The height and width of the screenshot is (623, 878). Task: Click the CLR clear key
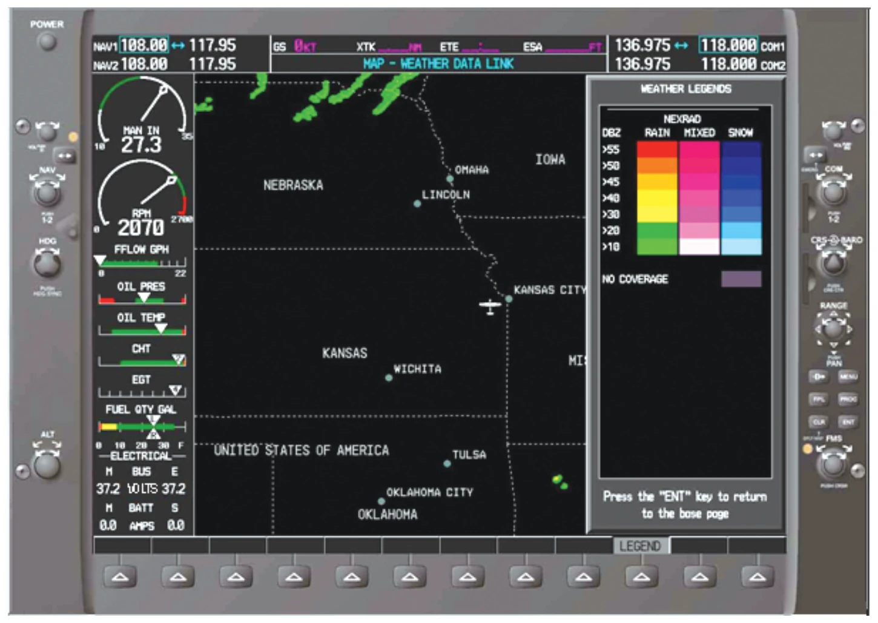(x=819, y=421)
